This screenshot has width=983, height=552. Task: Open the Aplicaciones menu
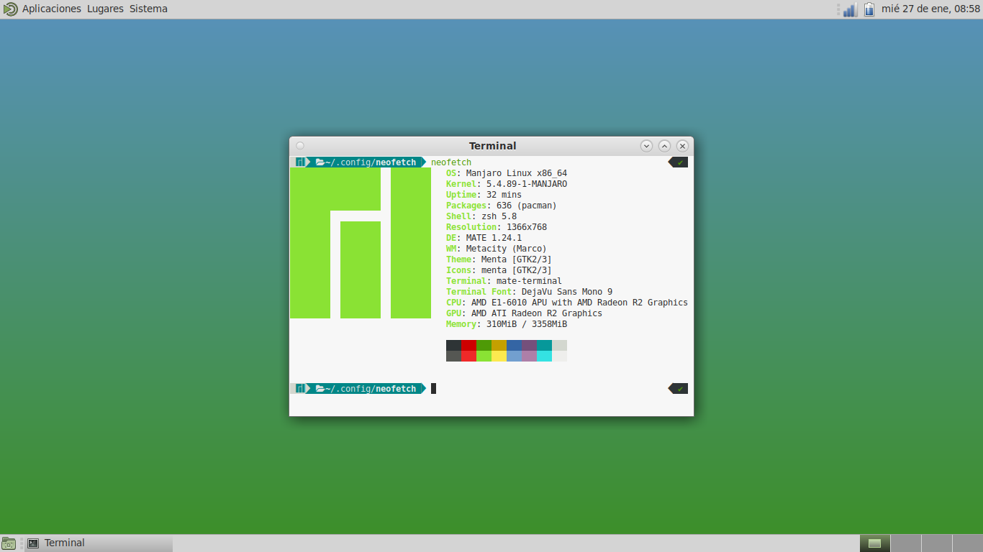[x=52, y=9]
